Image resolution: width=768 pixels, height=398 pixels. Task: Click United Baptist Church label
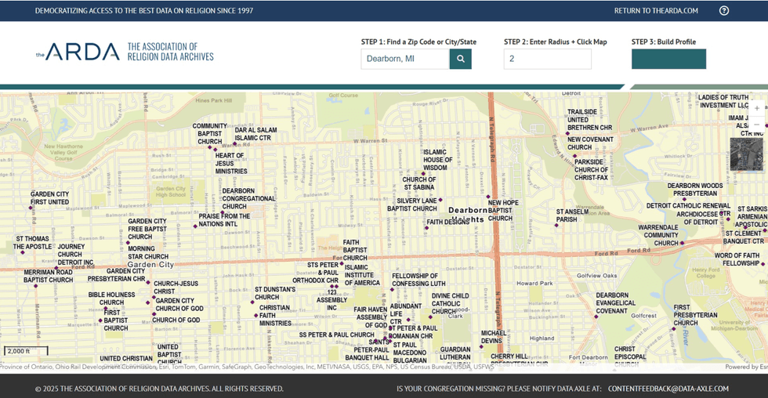coord(169,354)
